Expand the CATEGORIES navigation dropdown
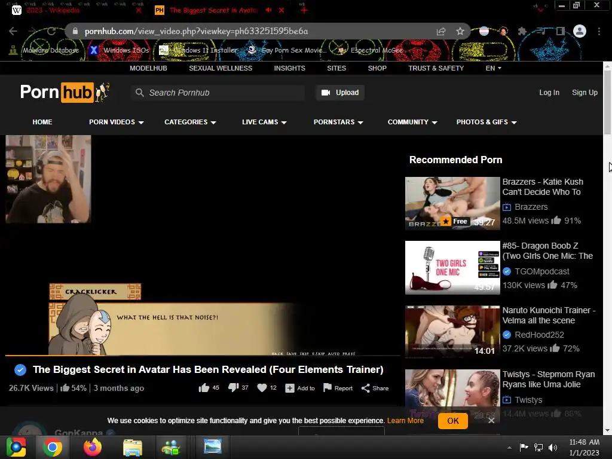The image size is (612, 459). [190, 122]
